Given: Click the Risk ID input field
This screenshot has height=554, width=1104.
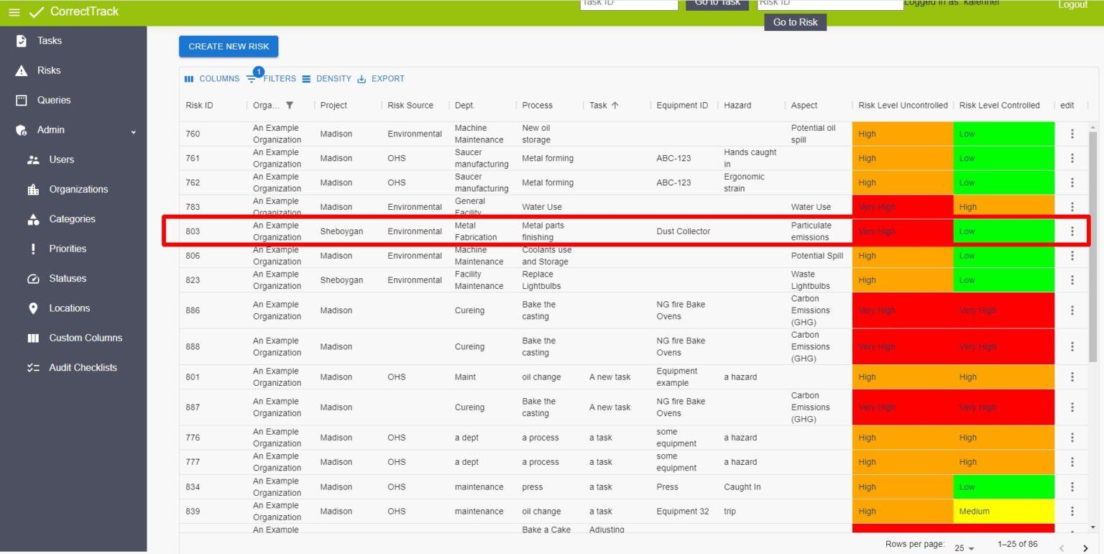Looking at the screenshot, I should (x=830, y=4).
